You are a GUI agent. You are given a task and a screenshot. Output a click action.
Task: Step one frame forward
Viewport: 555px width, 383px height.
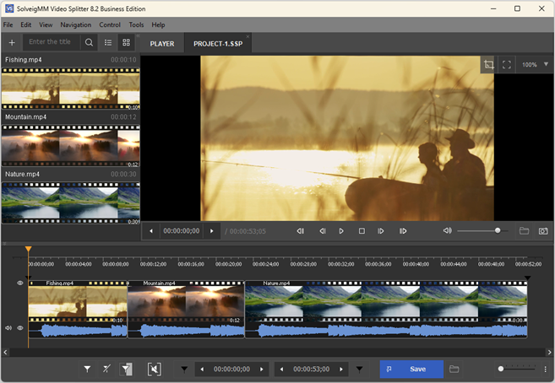point(381,231)
